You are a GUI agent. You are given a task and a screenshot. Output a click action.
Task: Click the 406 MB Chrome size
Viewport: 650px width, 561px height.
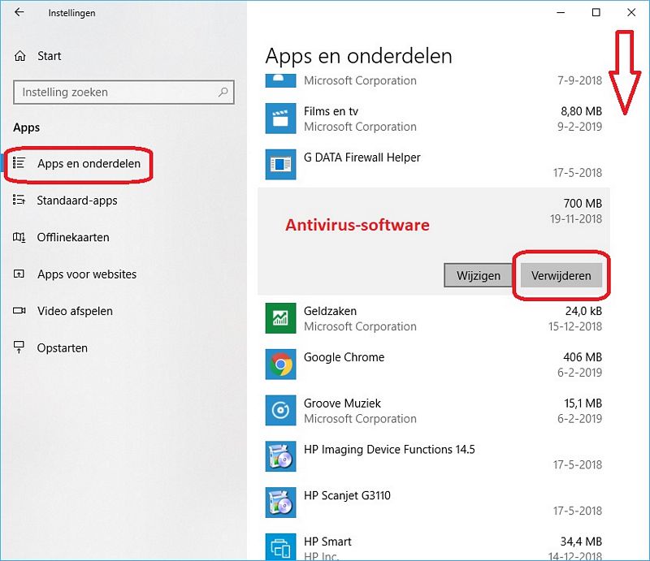click(583, 357)
